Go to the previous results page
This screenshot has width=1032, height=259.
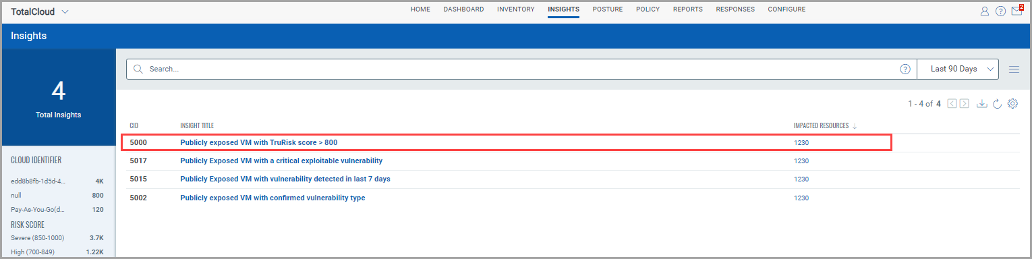952,104
